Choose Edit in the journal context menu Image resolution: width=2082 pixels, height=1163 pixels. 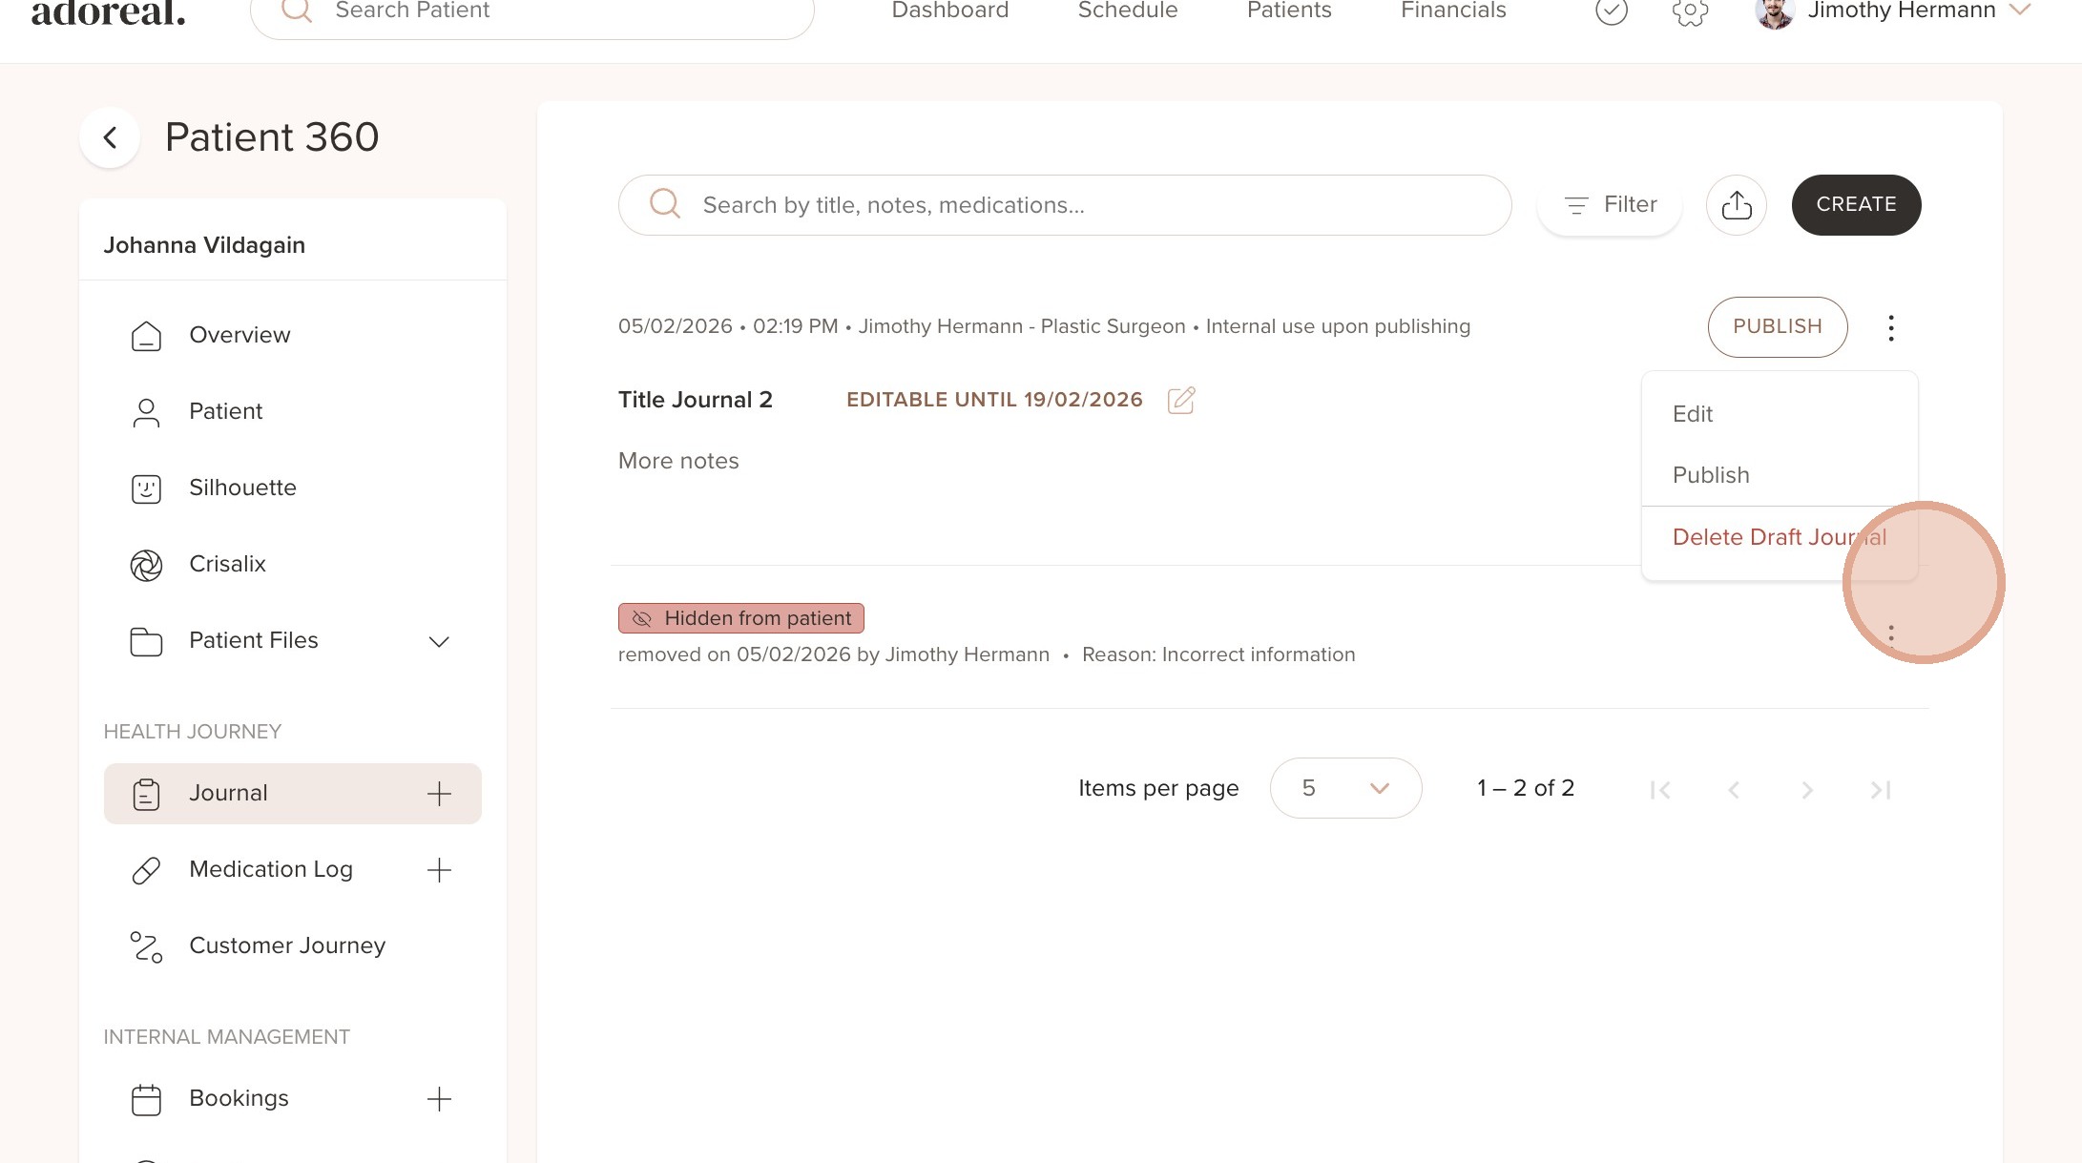(1693, 414)
